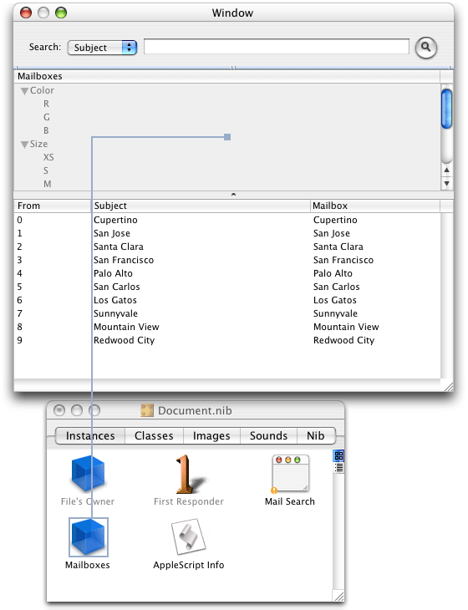Click the search text field
The width and height of the screenshot is (468, 610).
(x=277, y=47)
